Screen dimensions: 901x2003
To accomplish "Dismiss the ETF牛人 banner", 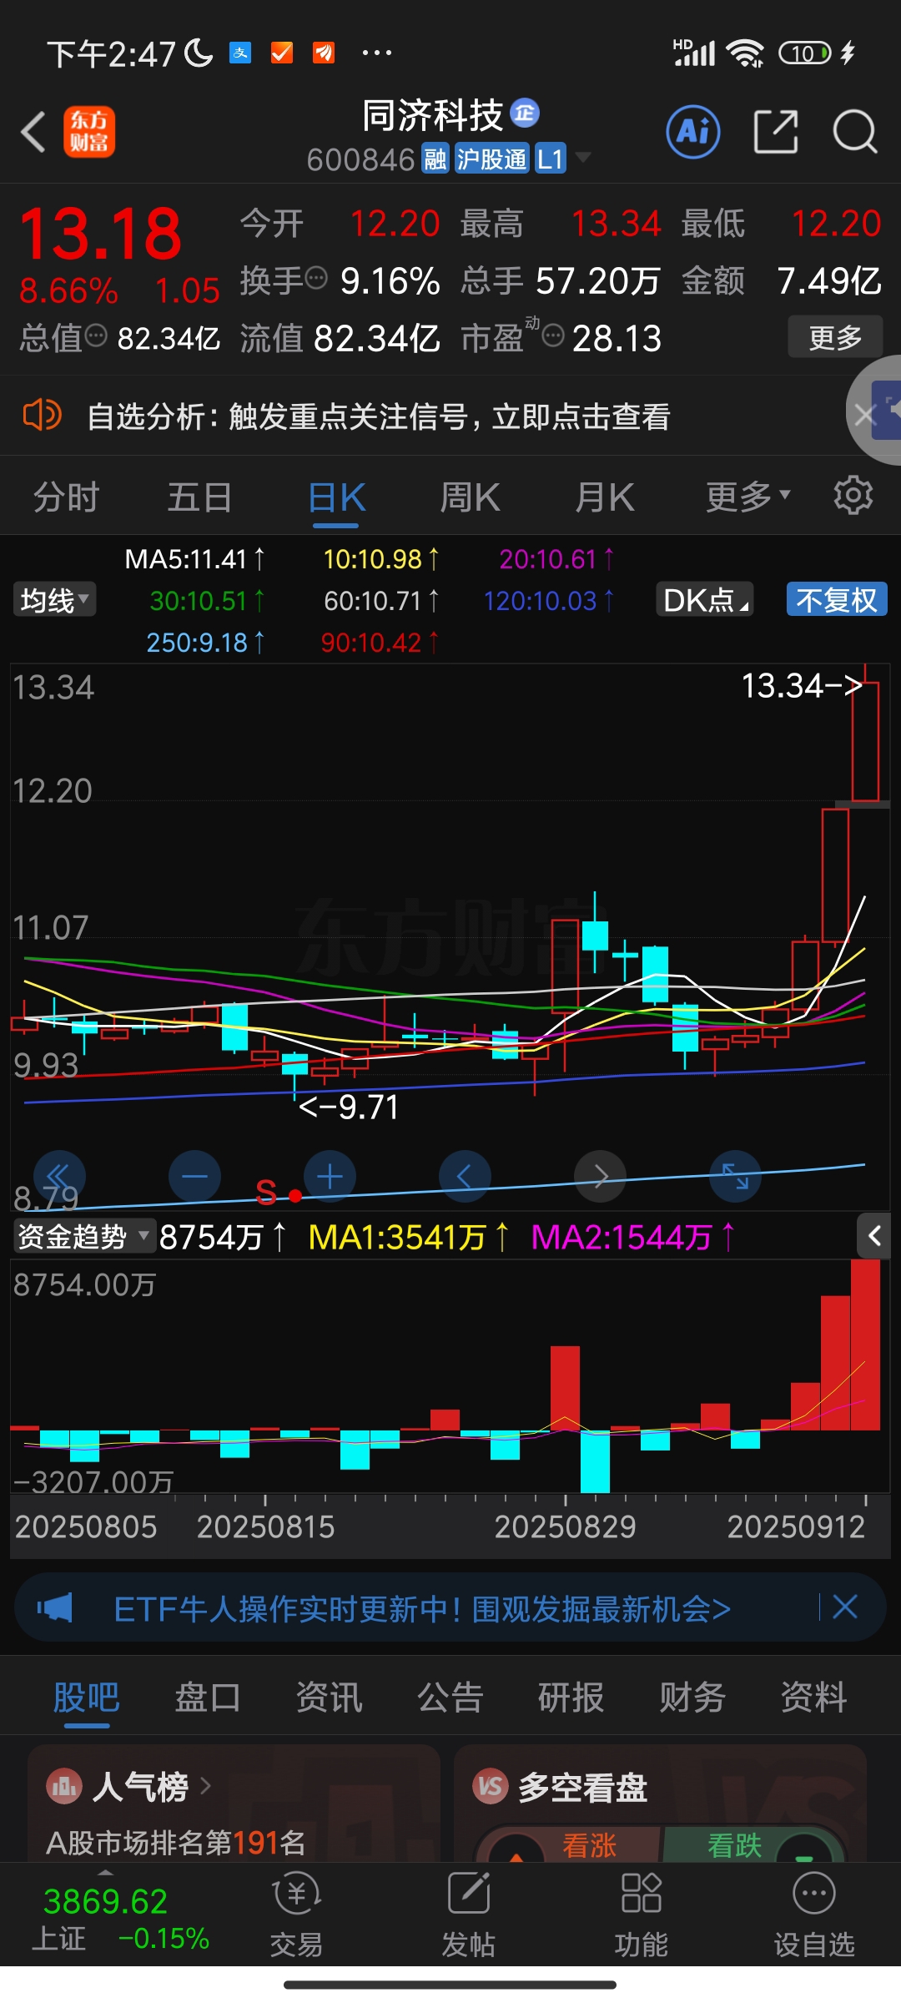I will pyautogui.click(x=845, y=1607).
